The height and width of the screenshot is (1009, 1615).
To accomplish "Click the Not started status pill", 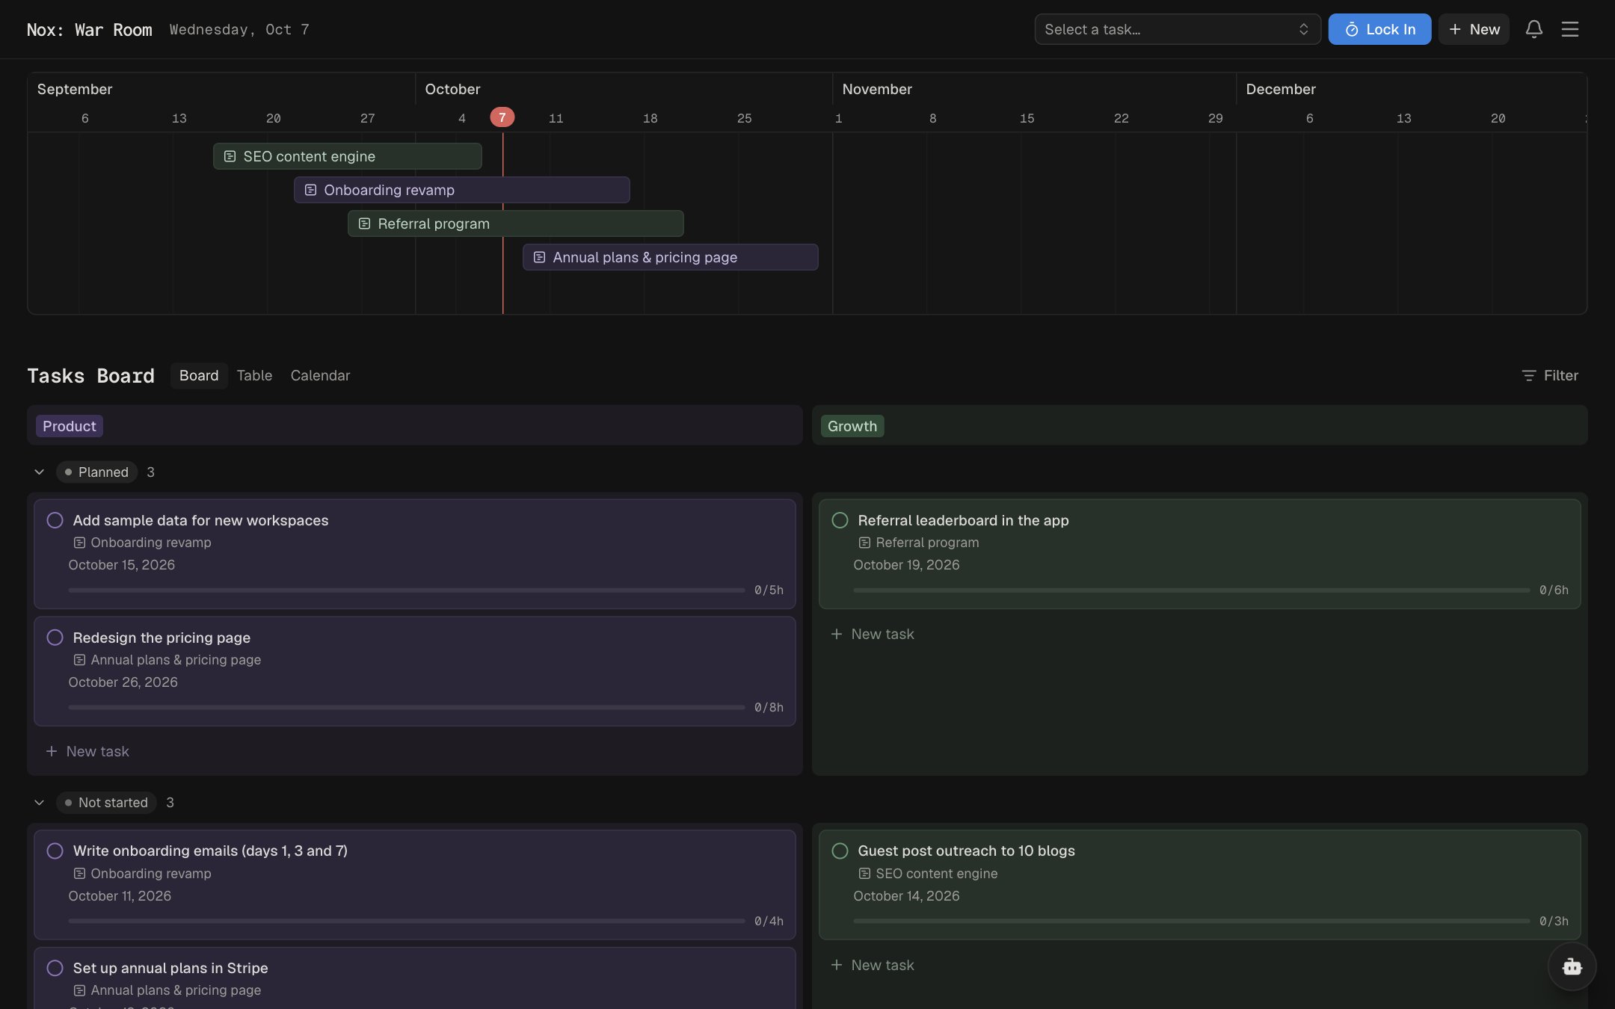I will (107, 802).
